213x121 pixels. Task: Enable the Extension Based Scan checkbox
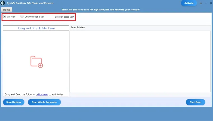coord(52,17)
